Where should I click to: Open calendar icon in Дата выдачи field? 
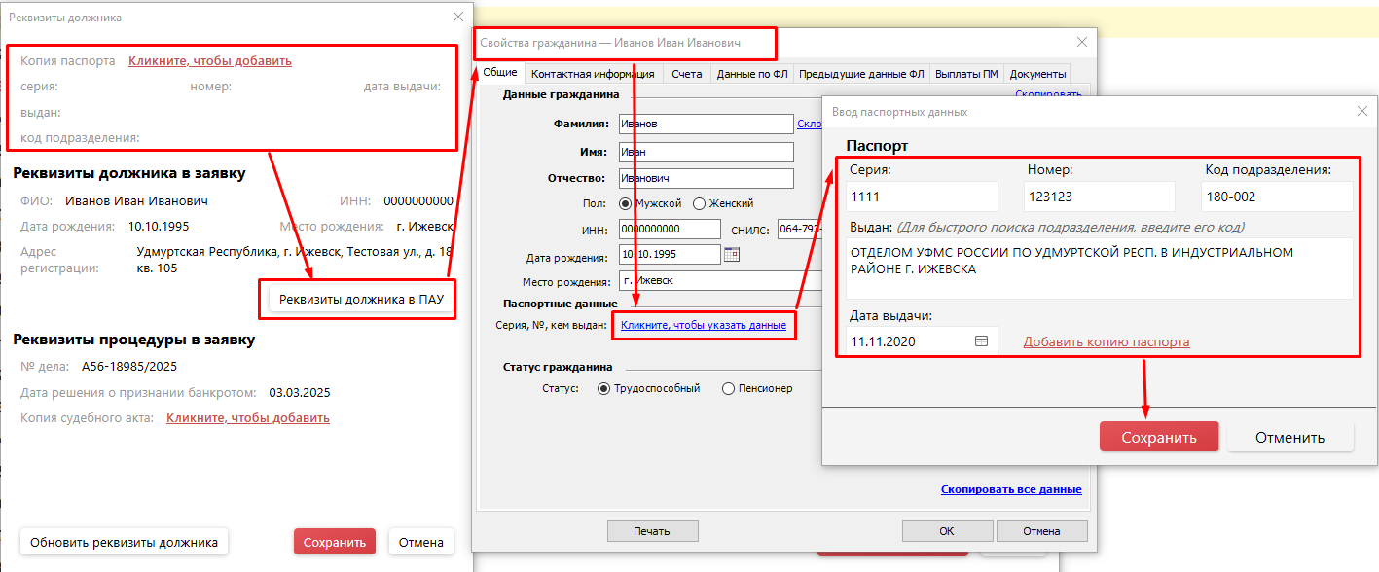981,341
